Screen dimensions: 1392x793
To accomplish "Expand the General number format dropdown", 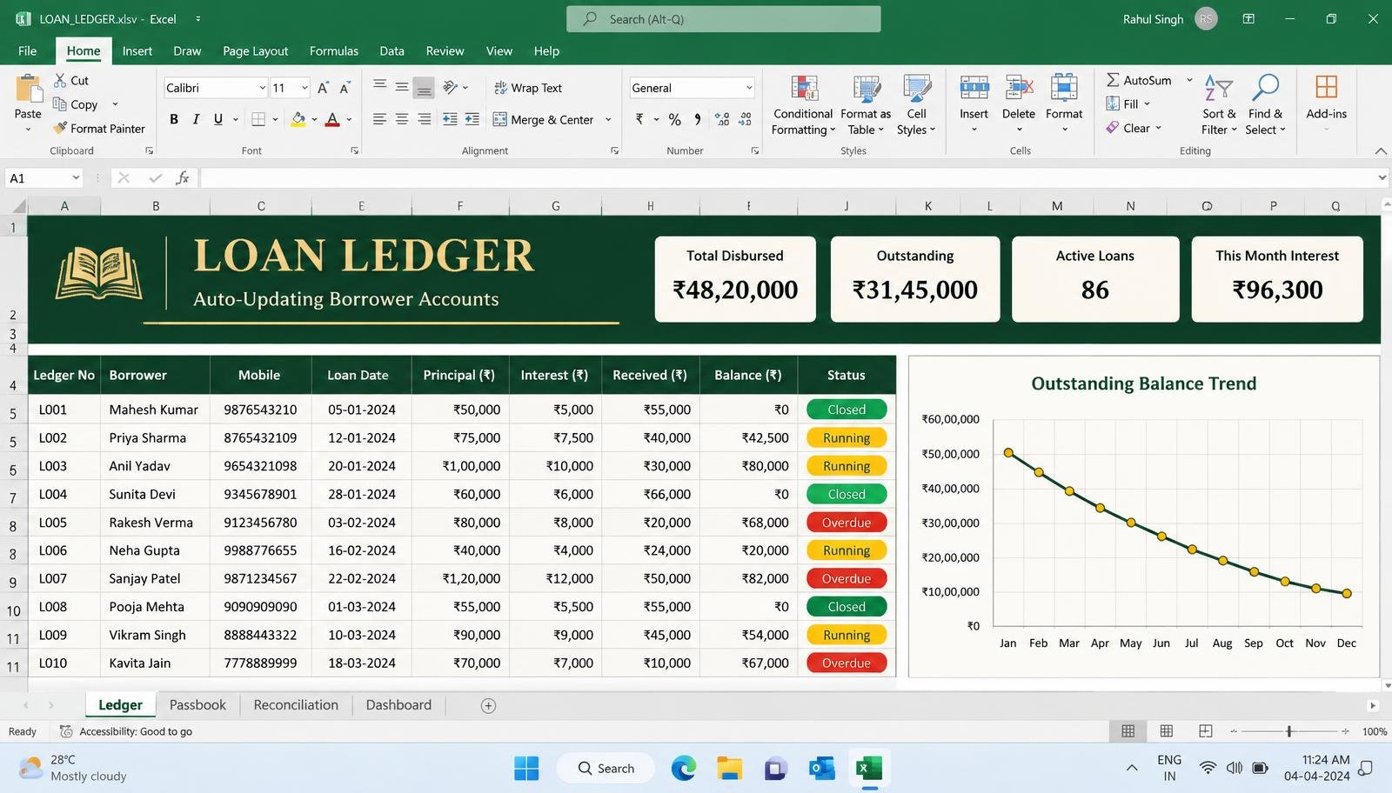I will click(748, 88).
